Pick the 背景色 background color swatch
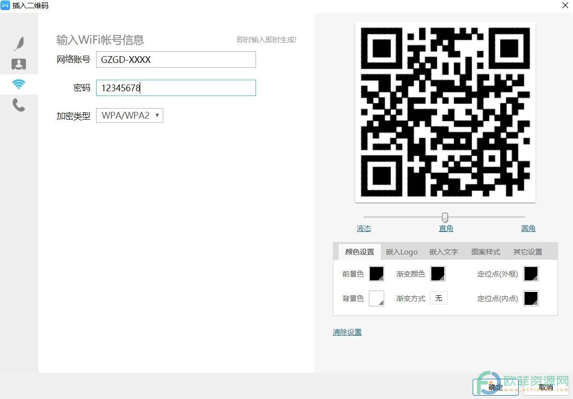 pos(377,298)
